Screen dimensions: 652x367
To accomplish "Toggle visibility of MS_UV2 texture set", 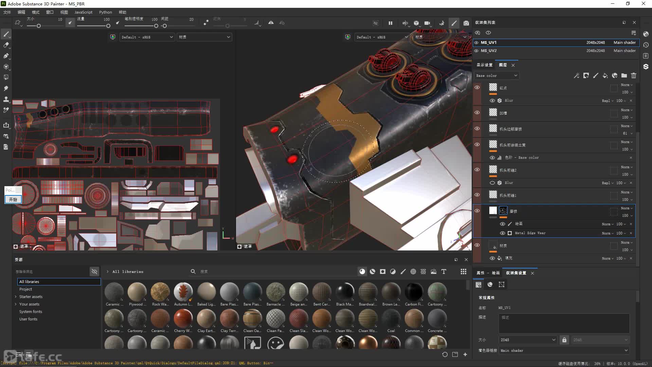I will [476, 51].
